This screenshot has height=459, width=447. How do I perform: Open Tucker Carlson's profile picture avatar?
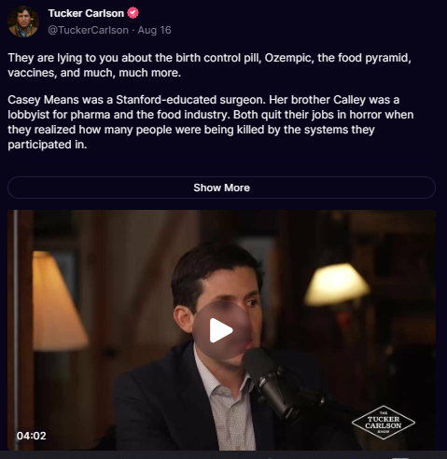click(23, 21)
